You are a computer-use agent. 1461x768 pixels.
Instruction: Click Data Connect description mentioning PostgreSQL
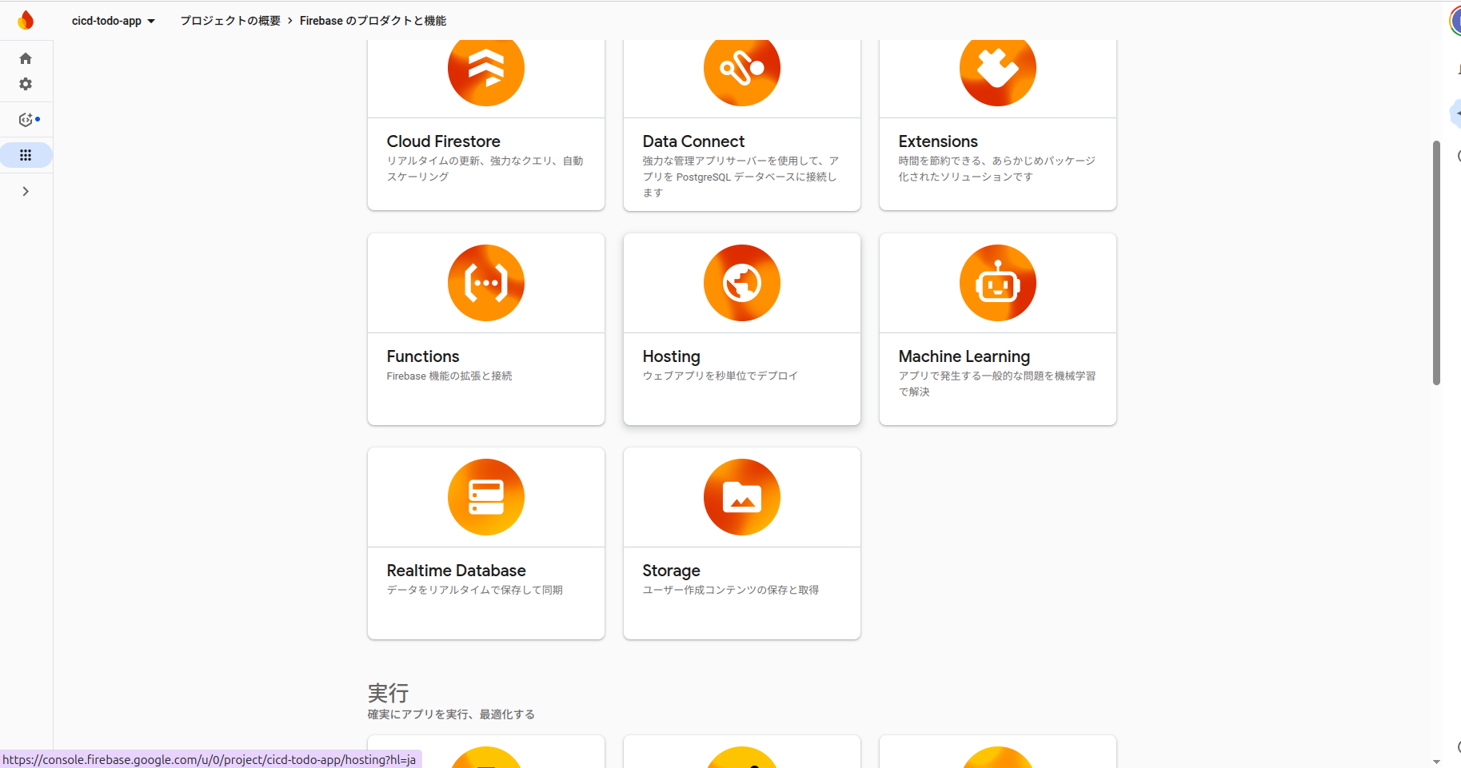(741, 177)
